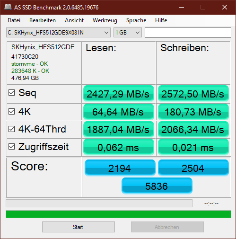
Task: Minimize the AS SSD Benchmark window
Action: pos(182,7)
